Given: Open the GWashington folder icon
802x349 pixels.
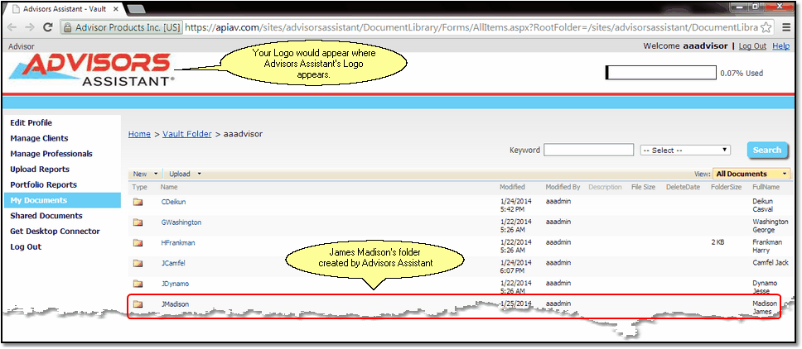Looking at the screenshot, I should (138, 222).
